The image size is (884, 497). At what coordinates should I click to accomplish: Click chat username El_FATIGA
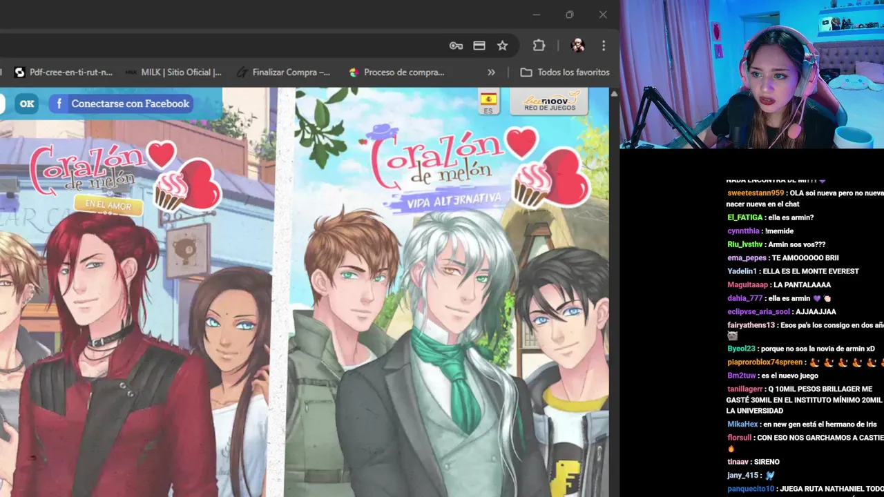click(744, 217)
